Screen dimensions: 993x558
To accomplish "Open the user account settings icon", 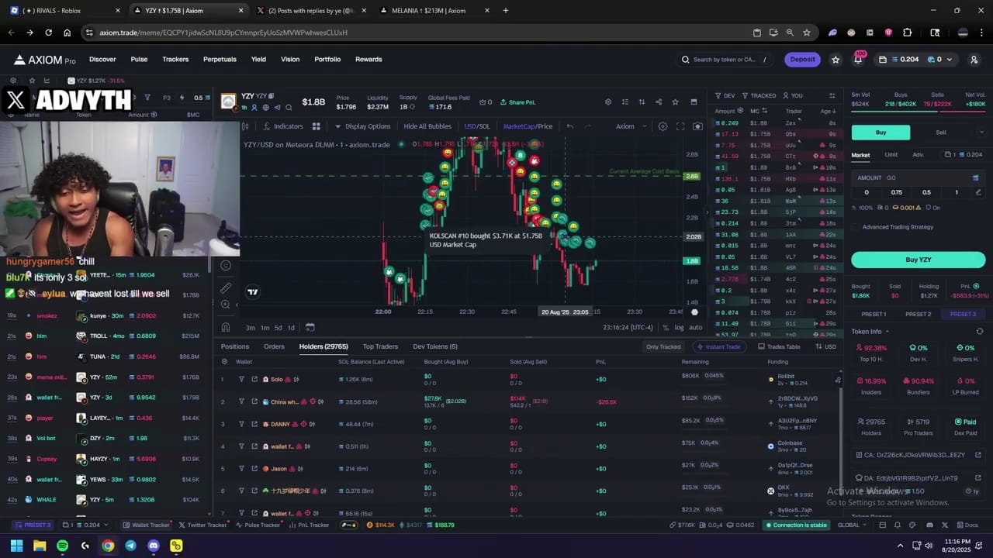I will click(974, 60).
